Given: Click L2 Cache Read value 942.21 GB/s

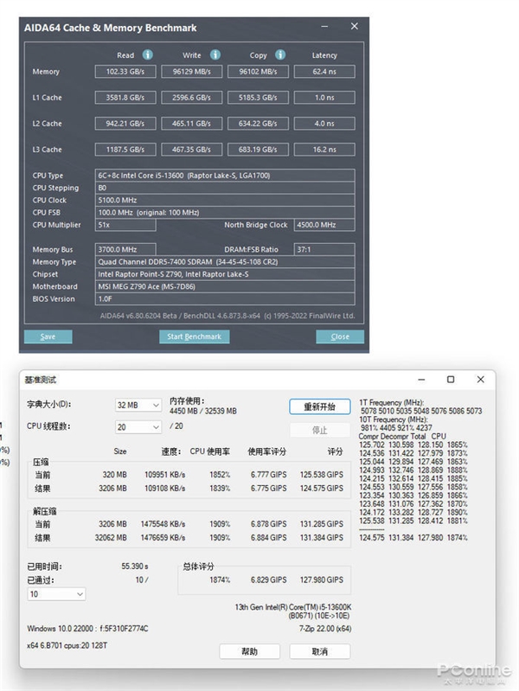Looking at the screenshot, I should coord(125,124).
